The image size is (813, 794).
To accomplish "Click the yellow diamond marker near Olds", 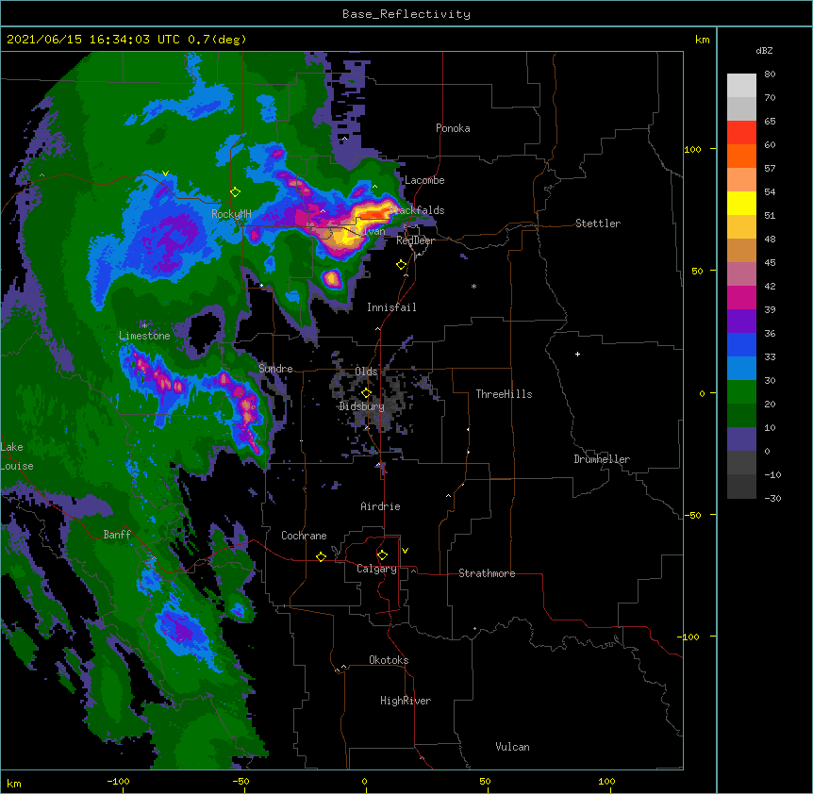I will click(x=366, y=393).
